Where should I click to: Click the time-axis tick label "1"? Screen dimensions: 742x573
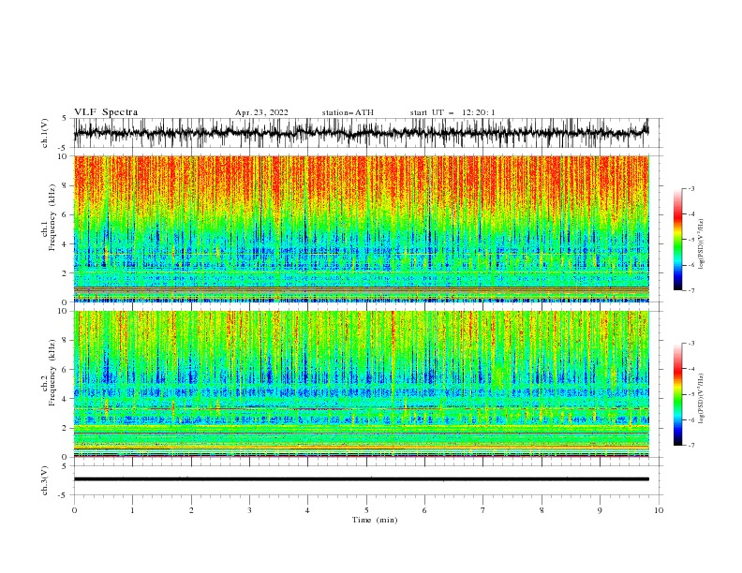[132, 510]
